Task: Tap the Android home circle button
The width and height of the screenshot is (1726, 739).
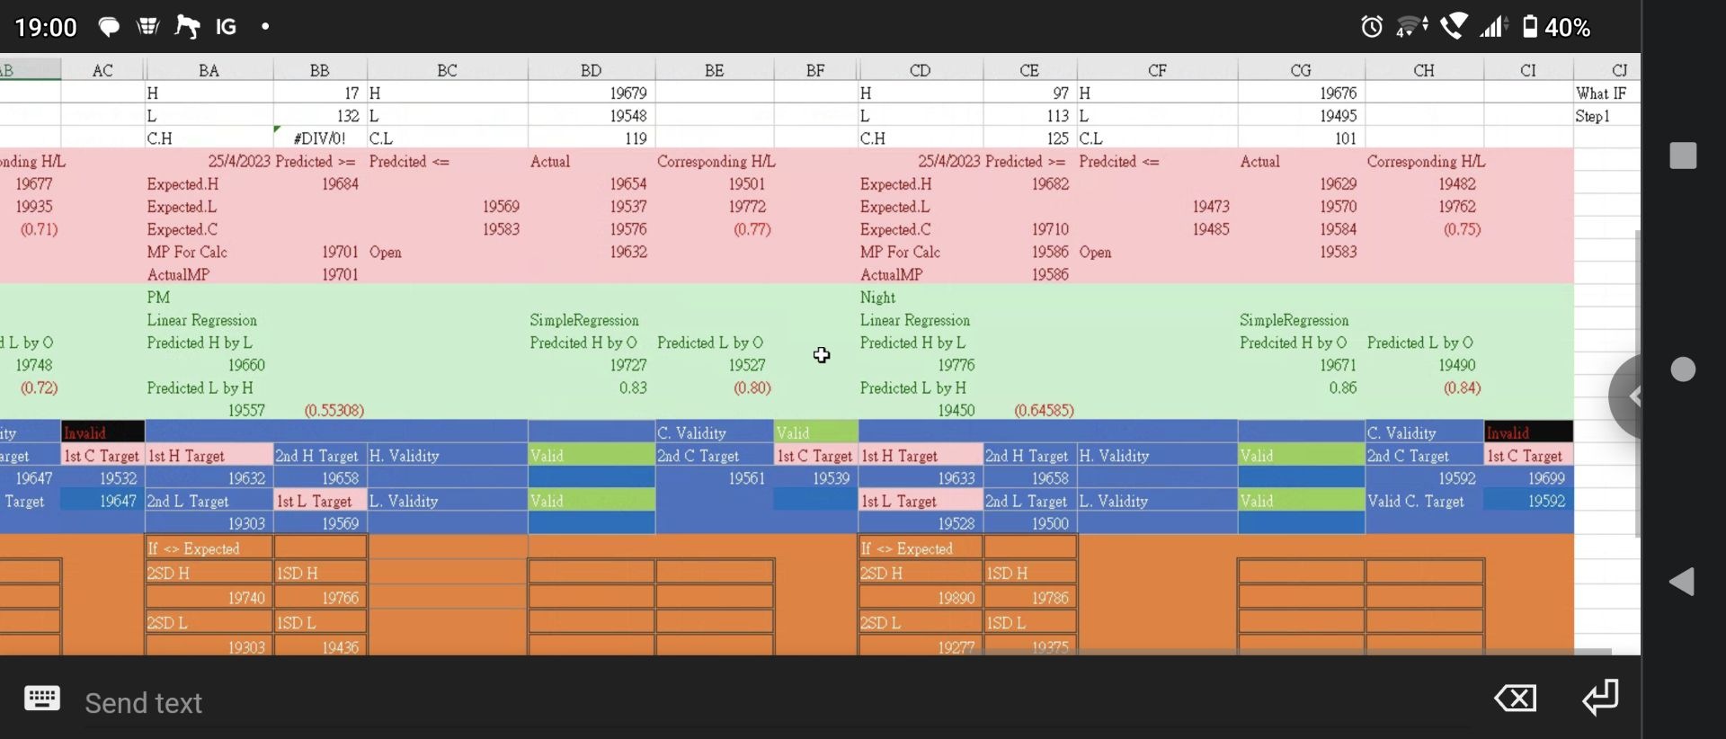Action: 1683,369
